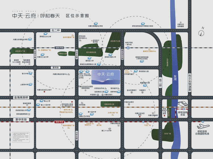Click the building icon for 中天城市展厅
This screenshot has width=213, height=159.
coord(127,71)
